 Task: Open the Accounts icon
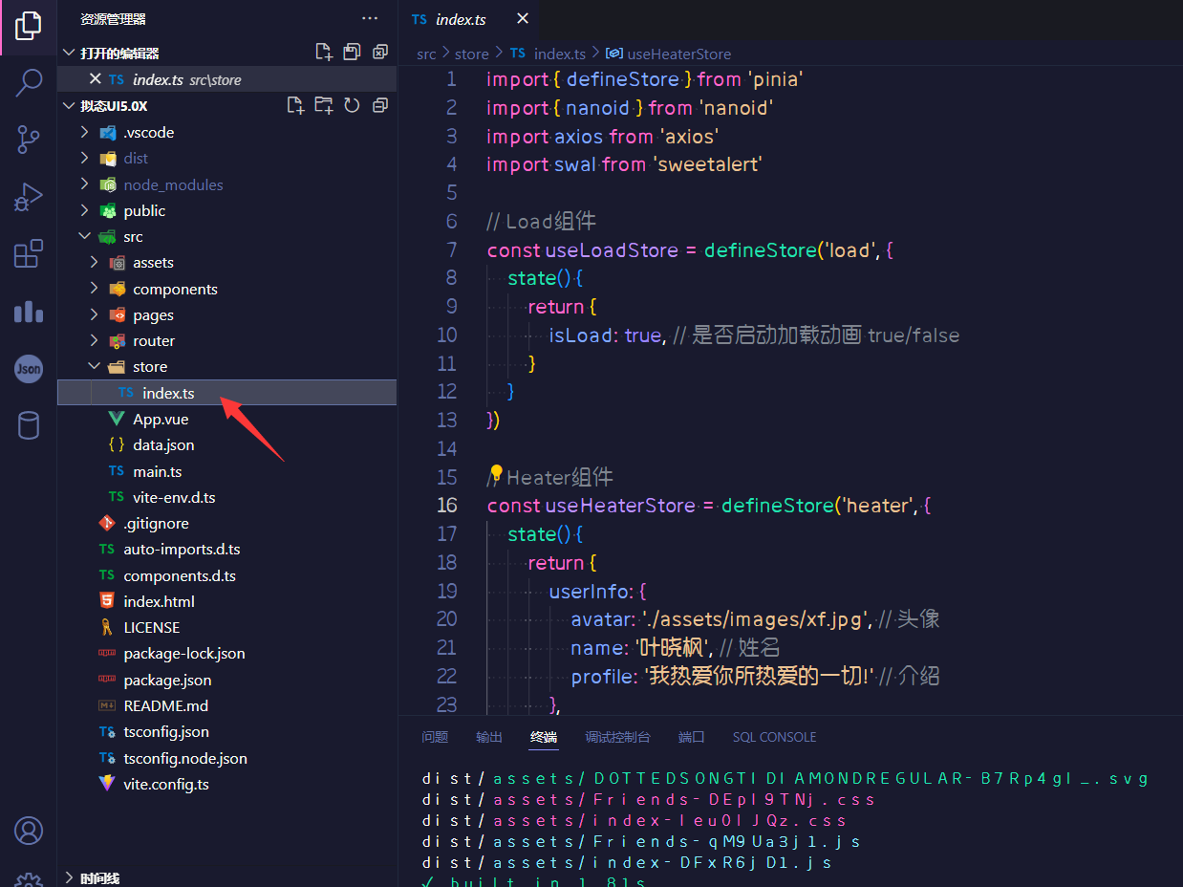click(29, 831)
